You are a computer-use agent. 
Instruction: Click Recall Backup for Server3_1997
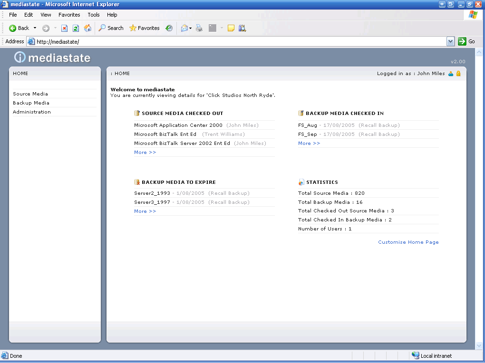click(x=229, y=202)
